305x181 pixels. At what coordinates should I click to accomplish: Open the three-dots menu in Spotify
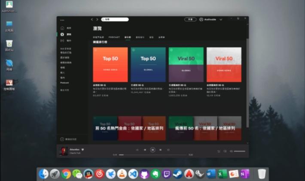click(62, 20)
